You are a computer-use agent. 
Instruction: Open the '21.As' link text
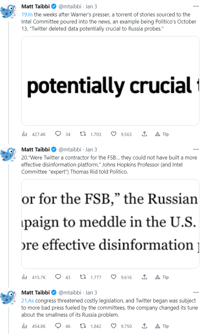(x=28, y=301)
